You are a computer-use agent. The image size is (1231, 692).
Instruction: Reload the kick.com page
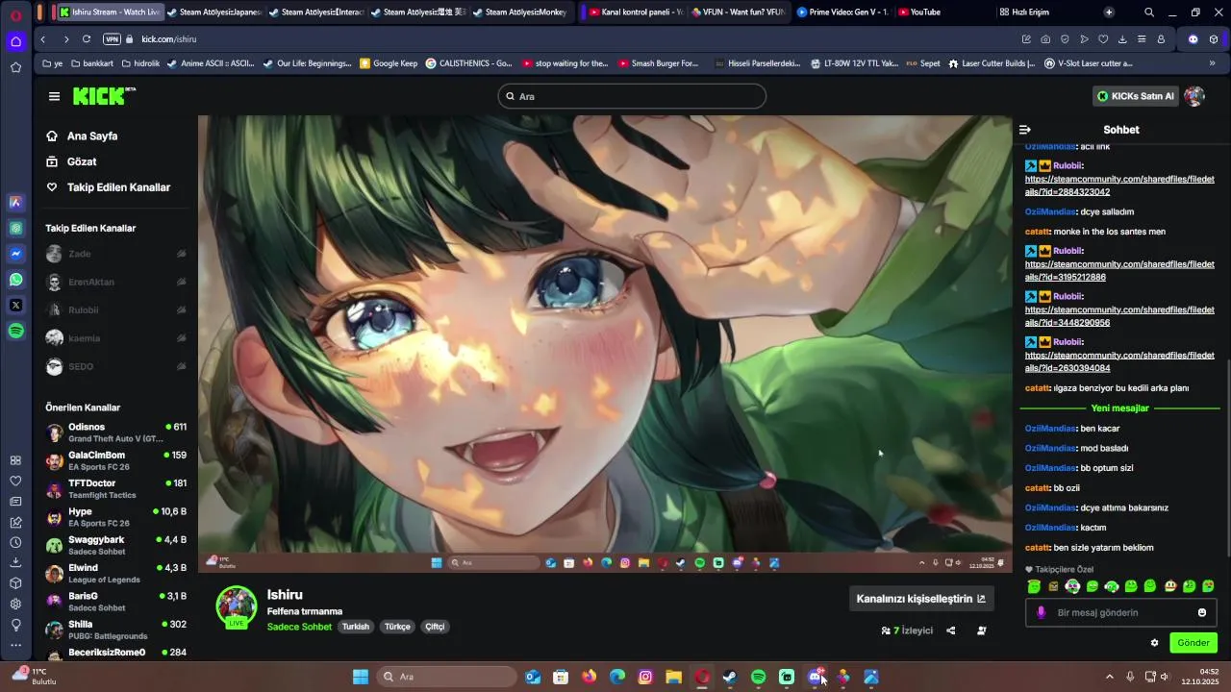coord(87,39)
